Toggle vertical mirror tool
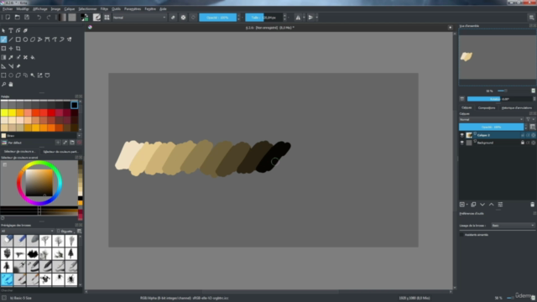Screen dimensions: 537x302 pos(310,18)
